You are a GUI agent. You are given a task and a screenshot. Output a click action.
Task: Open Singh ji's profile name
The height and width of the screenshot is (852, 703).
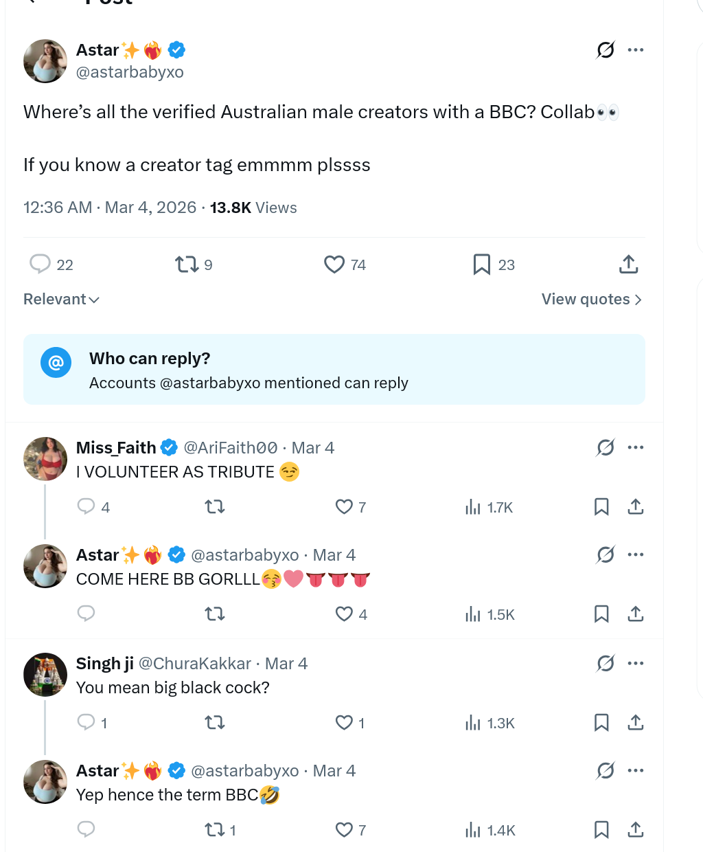pyautogui.click(x=105, y=664)
